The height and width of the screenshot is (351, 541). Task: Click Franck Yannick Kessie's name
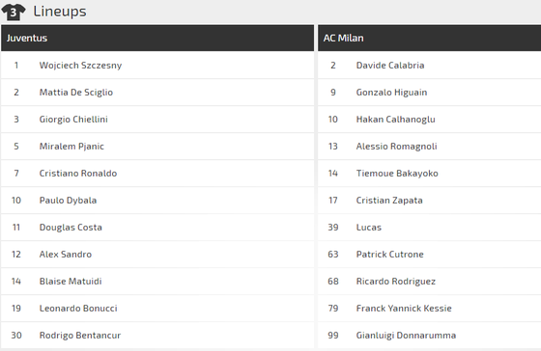[x=404, y=309]
